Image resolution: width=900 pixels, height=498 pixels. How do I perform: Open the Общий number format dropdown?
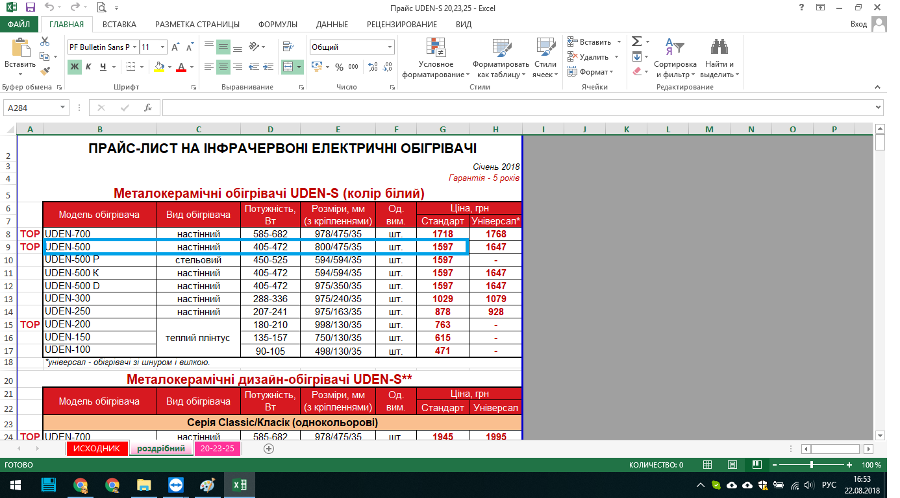pyautogui.click(x=390, y=47)
